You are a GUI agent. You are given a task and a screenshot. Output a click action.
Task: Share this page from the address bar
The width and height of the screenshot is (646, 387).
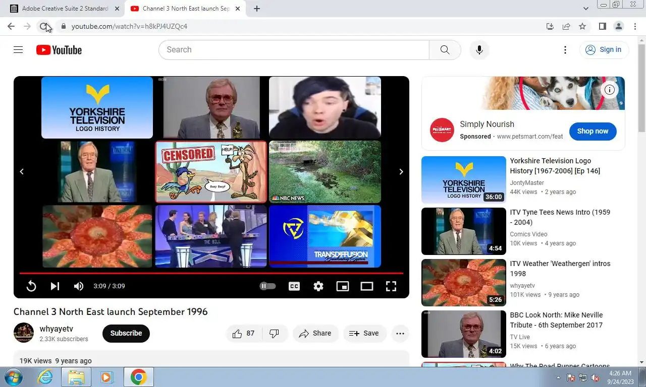click(x=566, y=26)
